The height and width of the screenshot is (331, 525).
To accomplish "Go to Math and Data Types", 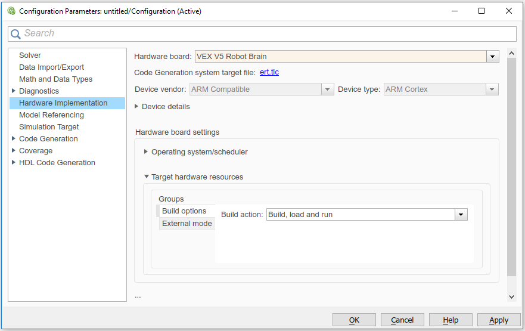I will (55, 79).
